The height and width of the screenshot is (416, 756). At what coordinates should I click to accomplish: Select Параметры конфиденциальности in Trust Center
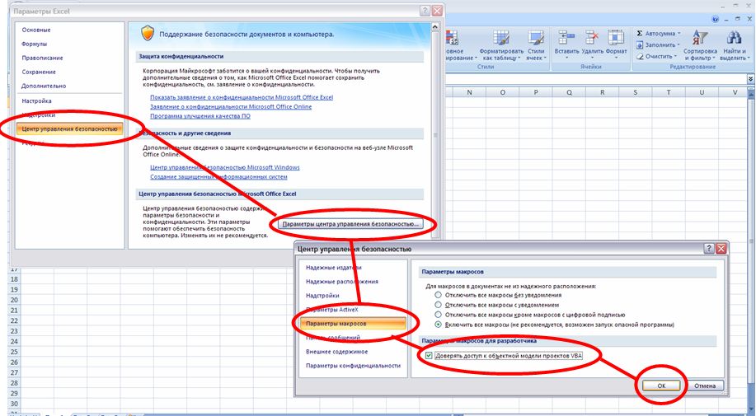point(353,366)
